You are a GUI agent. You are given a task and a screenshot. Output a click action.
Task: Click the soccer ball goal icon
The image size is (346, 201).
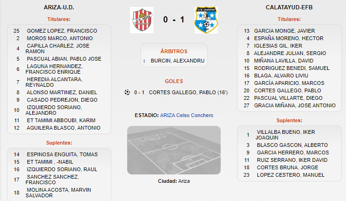click(x=127, y=92)
